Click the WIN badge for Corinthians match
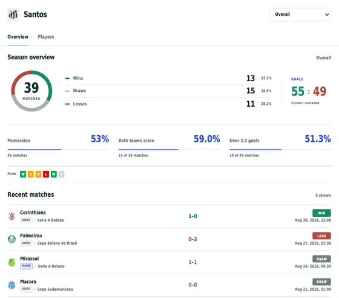 pos(321,213)
